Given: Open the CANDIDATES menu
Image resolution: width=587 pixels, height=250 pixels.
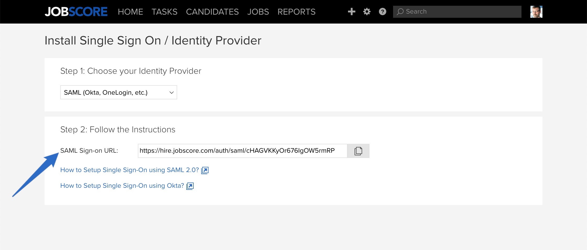Looking at the screenshot, I should (x=212, y=12).
